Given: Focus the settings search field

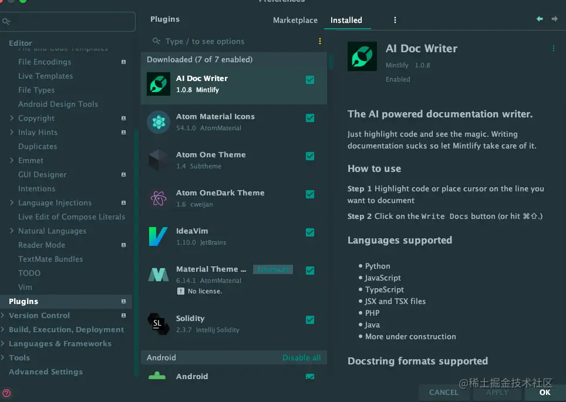Looking at the screenshot, I should coord(68,22).
